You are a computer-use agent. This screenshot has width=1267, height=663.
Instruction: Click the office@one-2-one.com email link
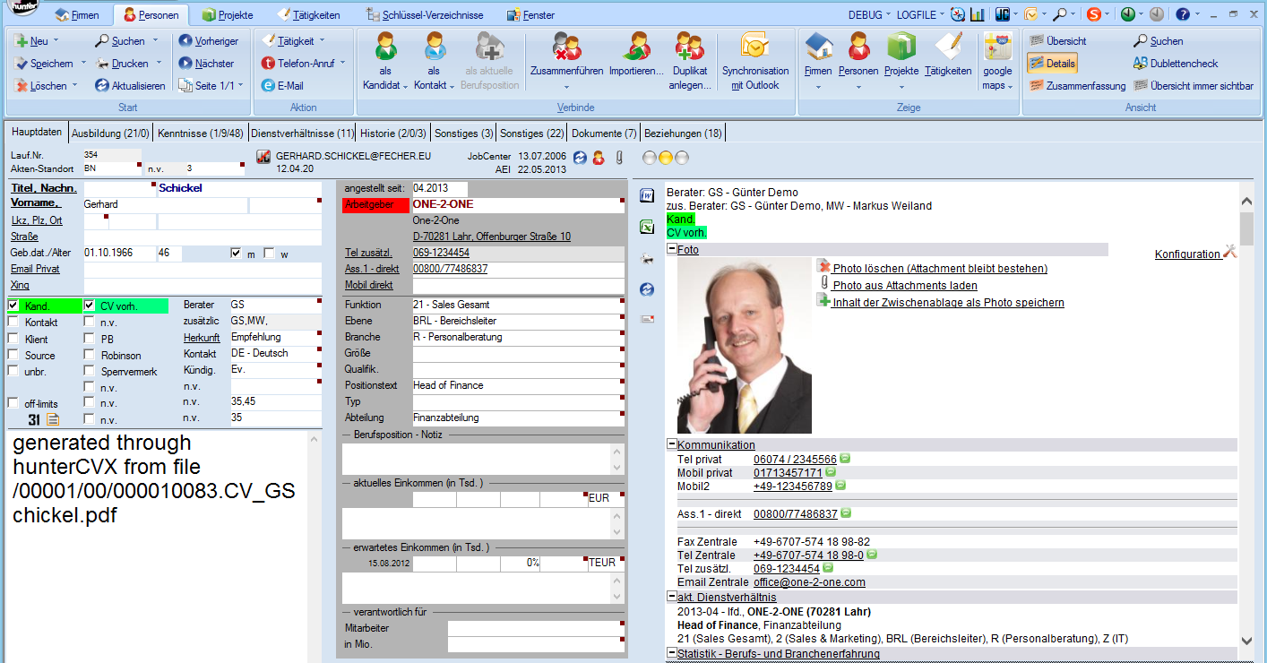pos(809,582)
